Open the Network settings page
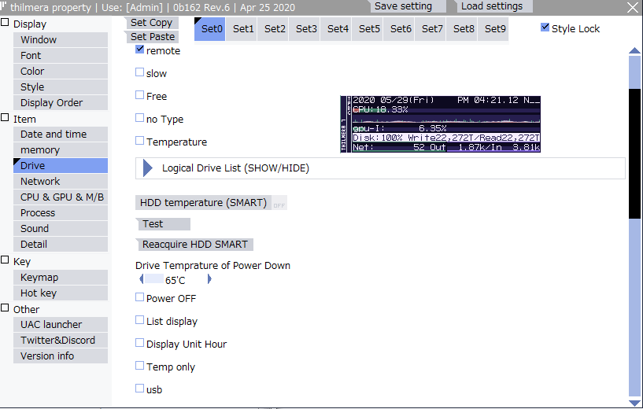This screenshot has width=643, height=409. pos(61,181)
